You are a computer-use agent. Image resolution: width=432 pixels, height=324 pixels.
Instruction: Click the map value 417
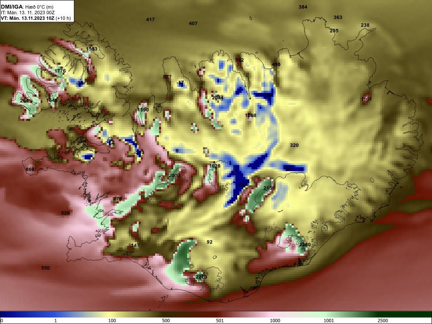(150, 19)
